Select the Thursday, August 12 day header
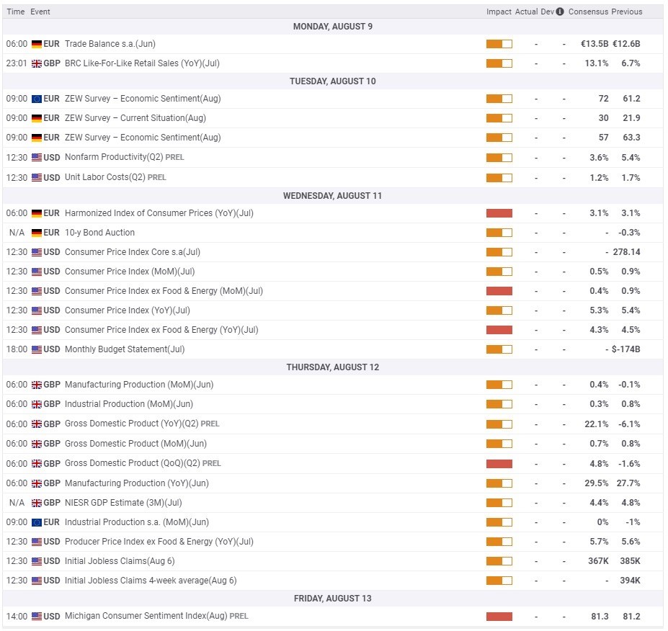 333,367
